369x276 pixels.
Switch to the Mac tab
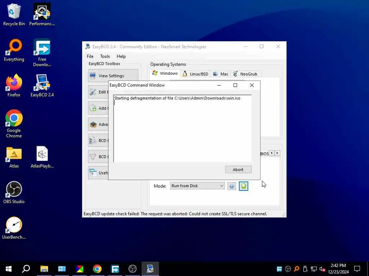pyautogui.click(x=221, y=74)
